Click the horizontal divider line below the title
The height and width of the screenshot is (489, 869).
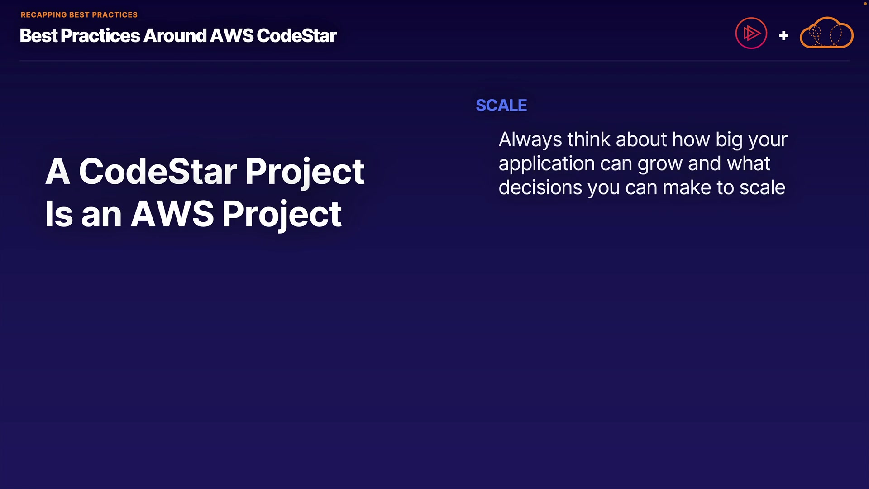434,61
